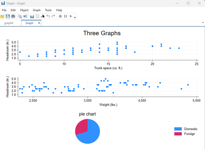Open the Graph menu
The width and height of the screenshot is (205, 149).
pyautogui.click(x=36, y=10)
